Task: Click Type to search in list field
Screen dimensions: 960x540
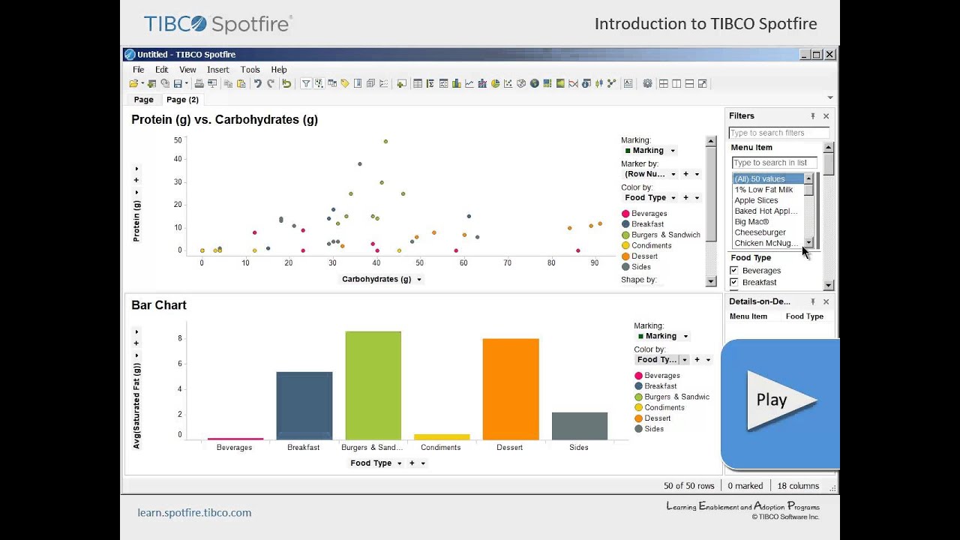Action: coord(775,163)
